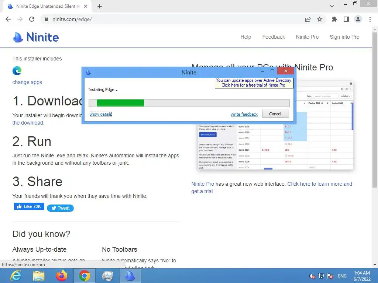Reload the ninite.com page
Screen dimensions: 378x283
(x=32, y=19)
